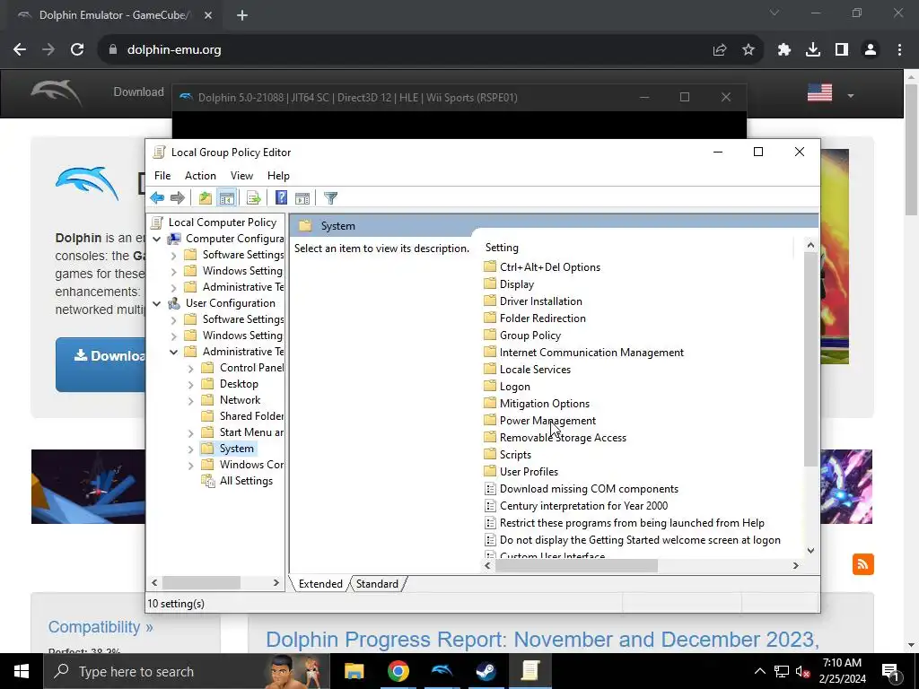Click the Export List toolbar icon

(x=254, y=198)
